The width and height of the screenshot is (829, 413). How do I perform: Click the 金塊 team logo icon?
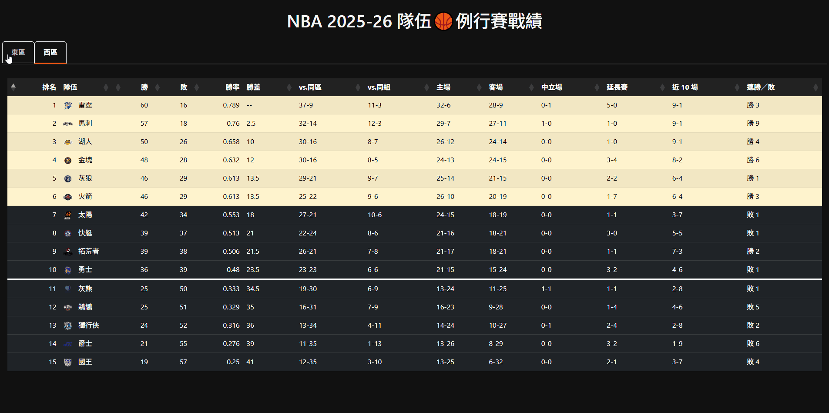tap(68, 160)
